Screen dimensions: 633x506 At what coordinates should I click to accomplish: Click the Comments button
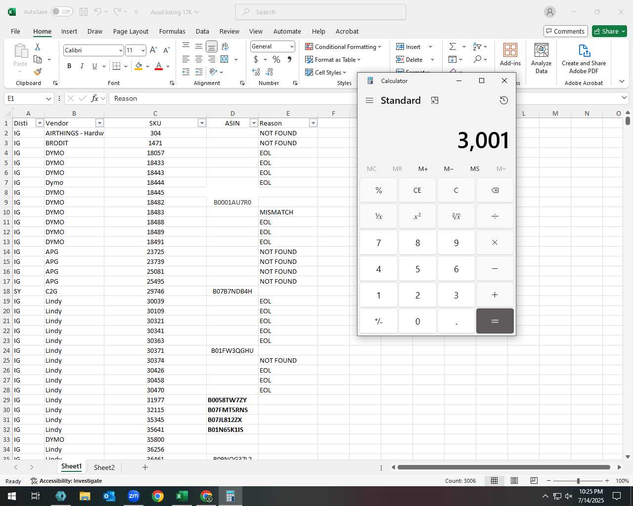tap(566, 31)
